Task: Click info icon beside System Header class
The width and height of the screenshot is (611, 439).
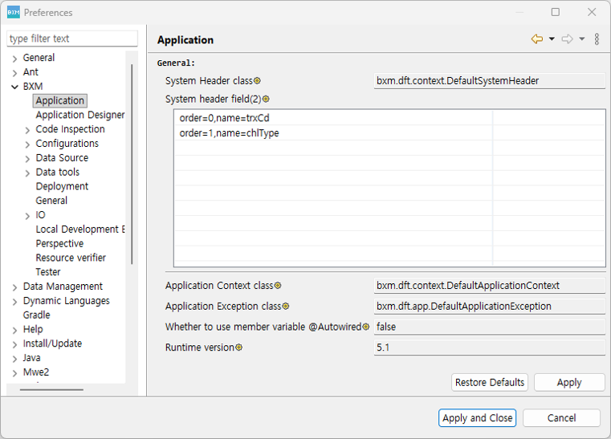Action: tap(257, 80)
